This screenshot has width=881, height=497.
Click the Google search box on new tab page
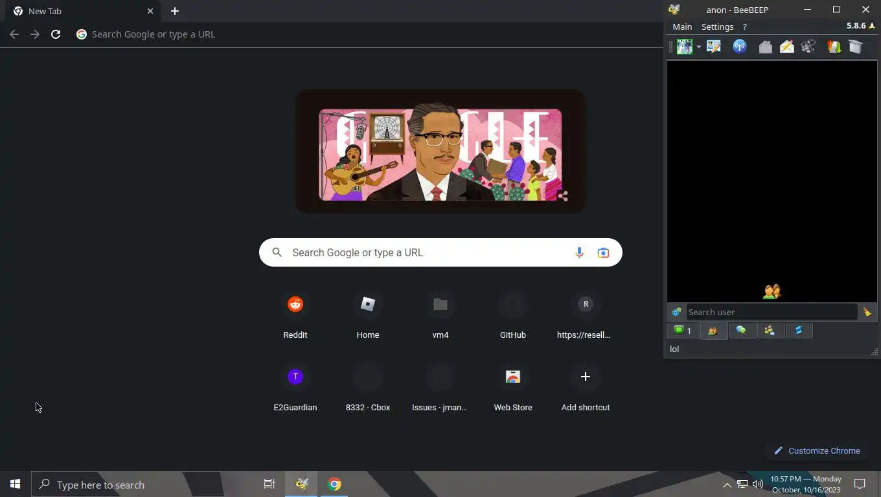point(440,252)
